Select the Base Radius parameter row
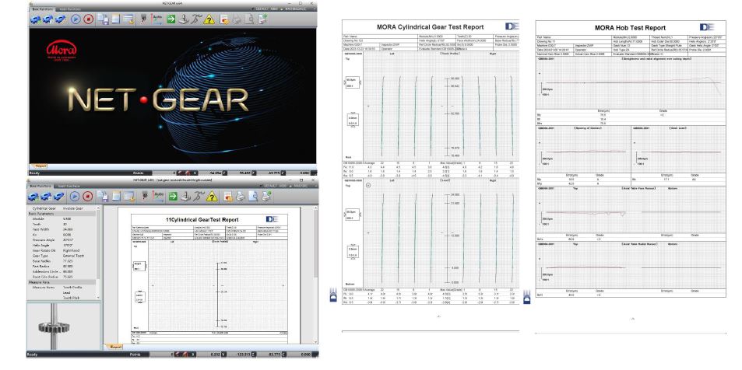Screen dimensions: 742x370 62,261
